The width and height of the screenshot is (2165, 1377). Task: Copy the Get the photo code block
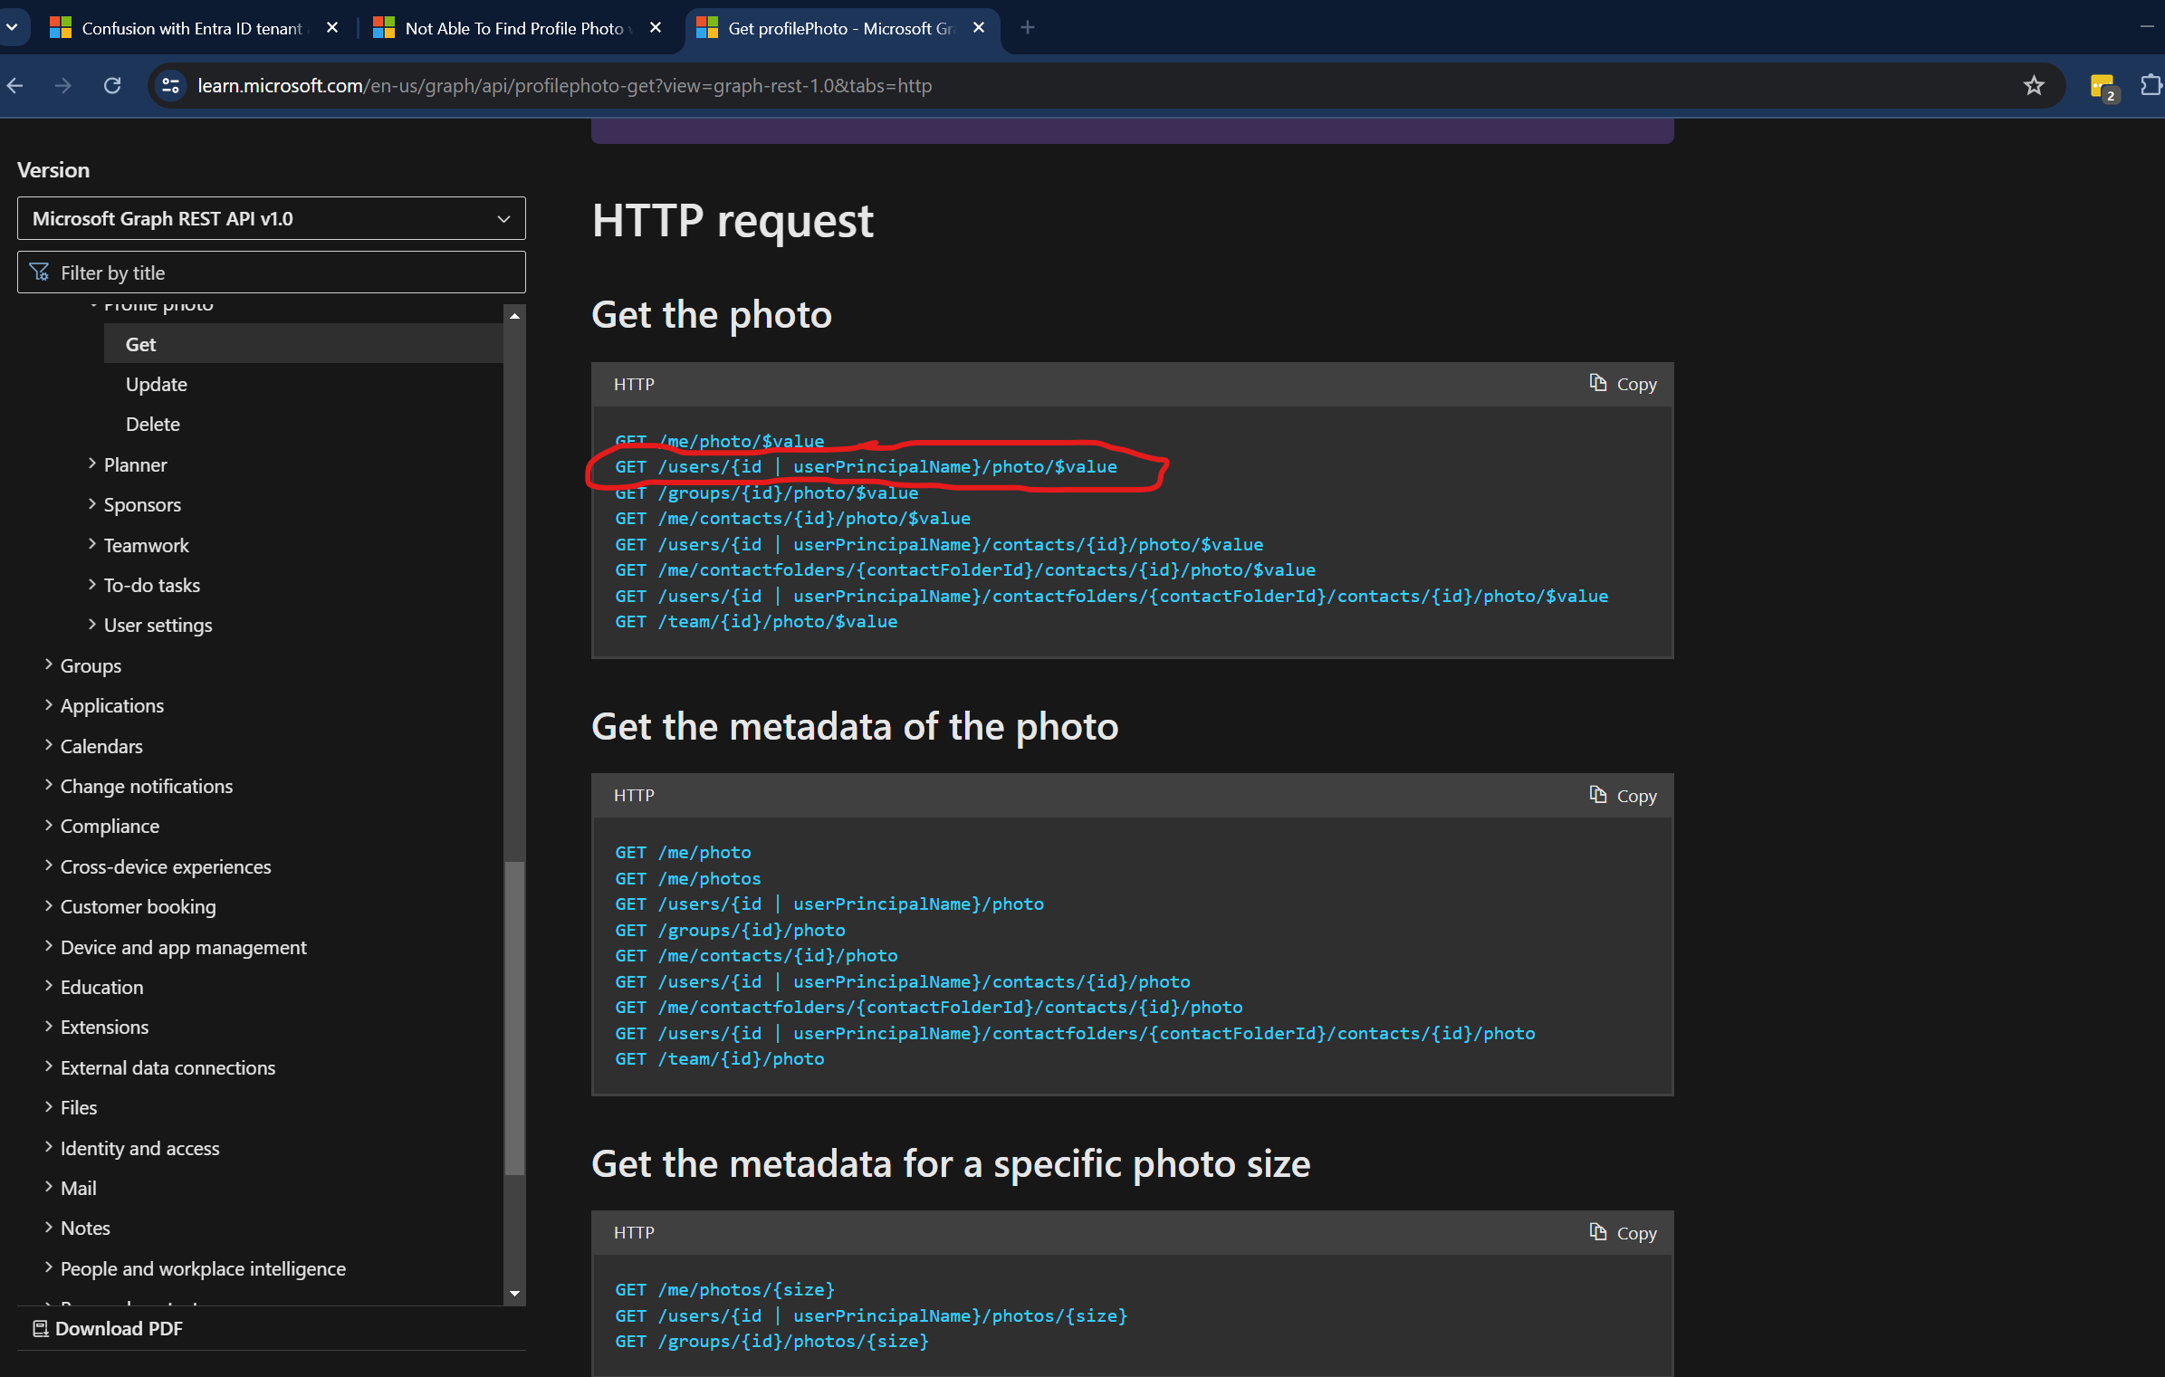click(x=1623, y=384)
